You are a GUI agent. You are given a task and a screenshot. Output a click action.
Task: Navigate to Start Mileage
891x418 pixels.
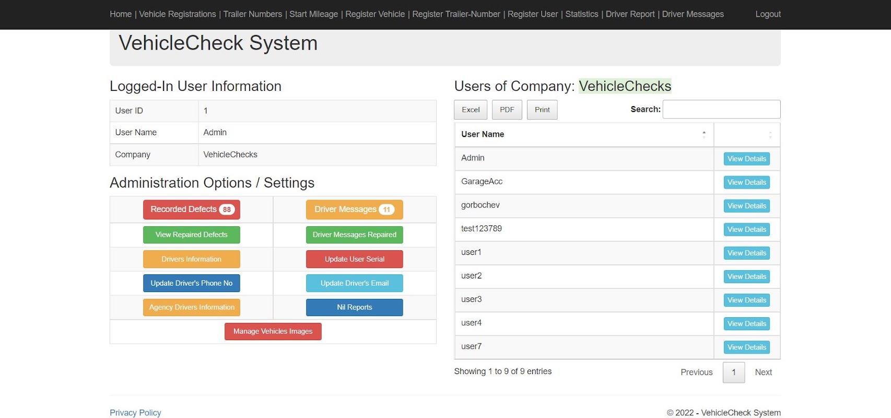(314, 14)
